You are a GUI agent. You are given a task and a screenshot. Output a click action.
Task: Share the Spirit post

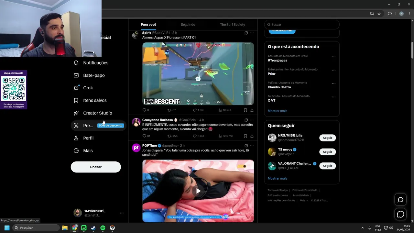click(252, 110)
